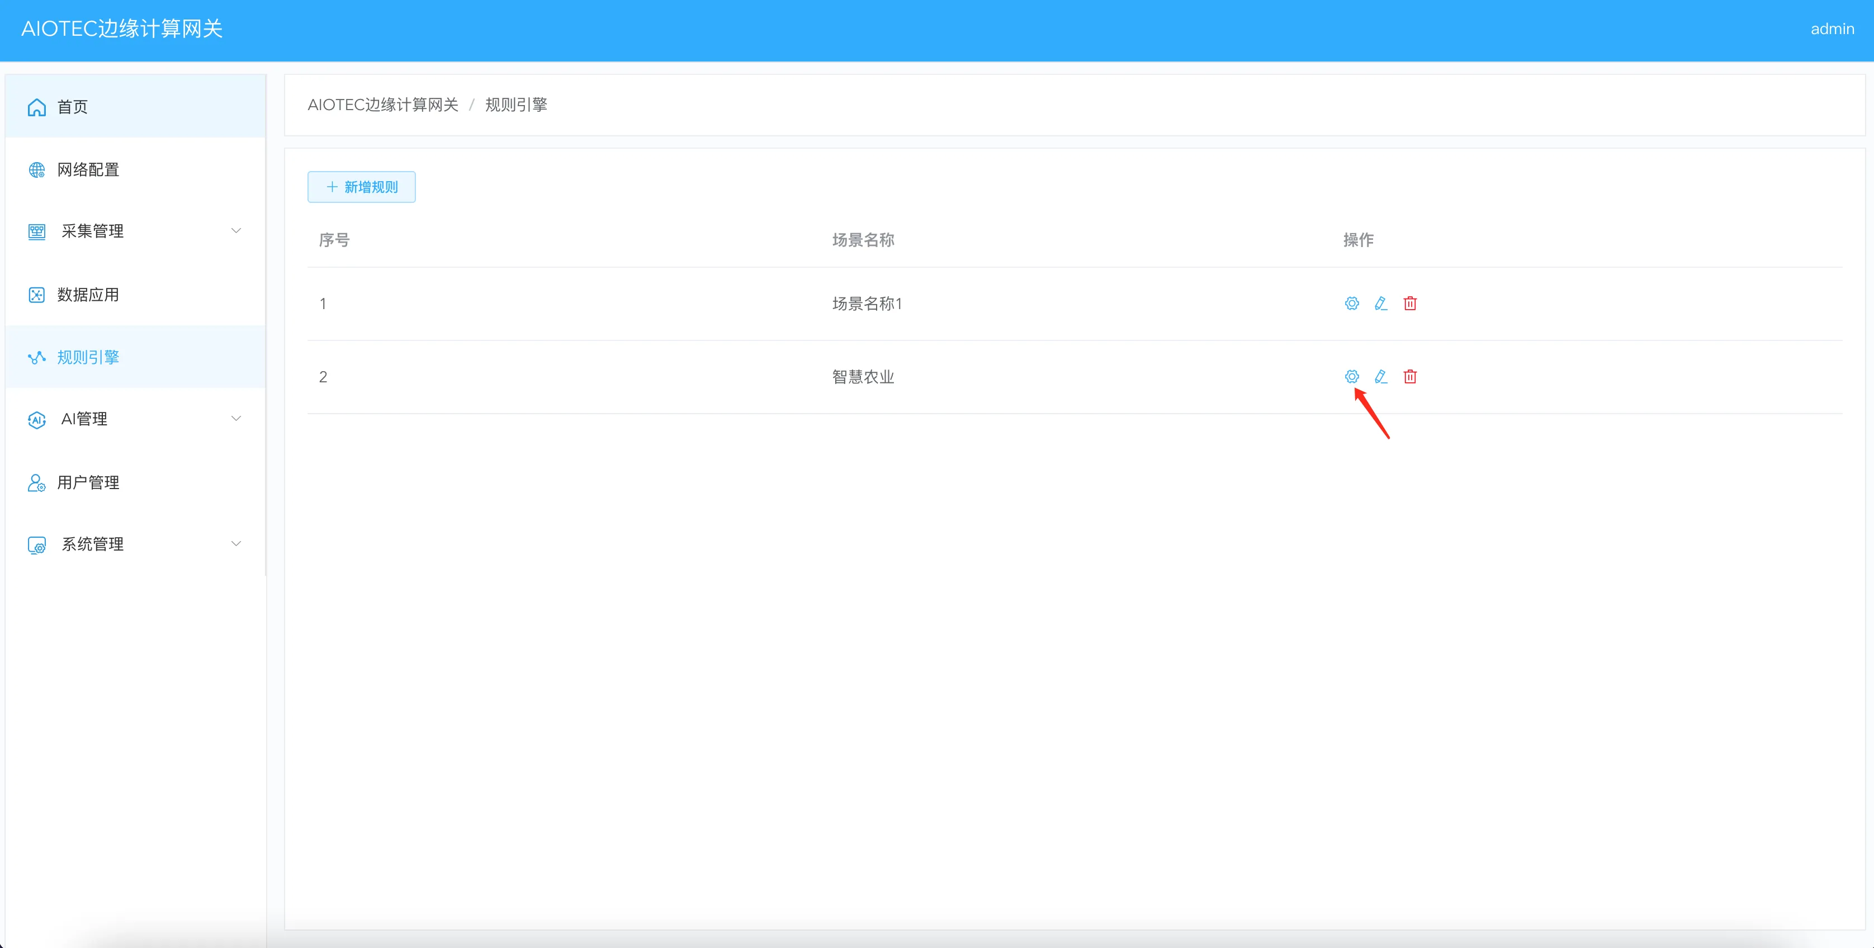
Task: Open settings gear for 智慧农业 row
Action: (1351, 376)
